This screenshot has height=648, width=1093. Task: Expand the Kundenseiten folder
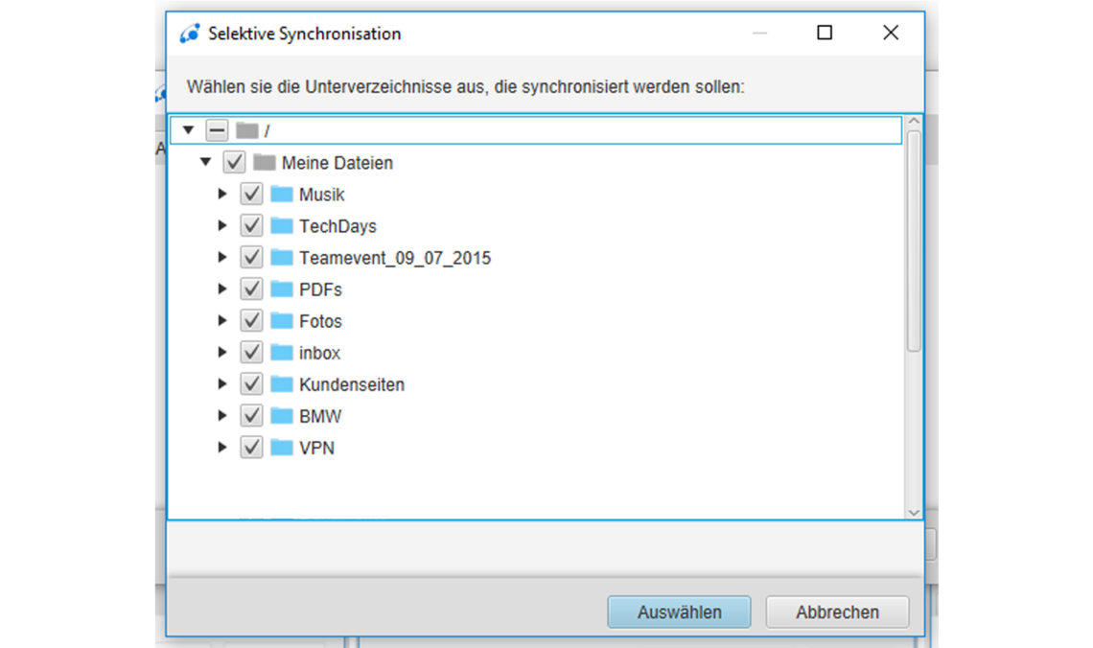click(221, 383)
